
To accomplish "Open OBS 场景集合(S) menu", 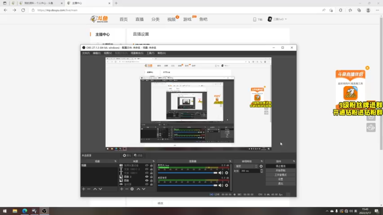I will 137,53.
